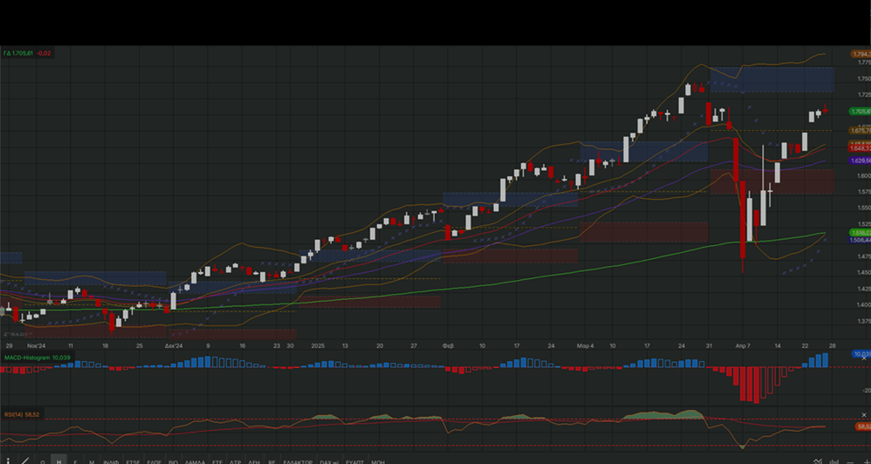871x464 pixels.
Task: Click the green 1.518 long average tag
Action: [861, 233]
